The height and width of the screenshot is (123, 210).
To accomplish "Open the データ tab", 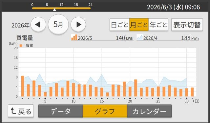I will [60, 111].
